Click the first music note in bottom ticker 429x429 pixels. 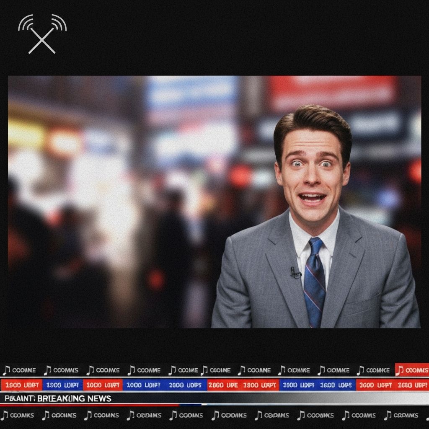tap(4, 415)
